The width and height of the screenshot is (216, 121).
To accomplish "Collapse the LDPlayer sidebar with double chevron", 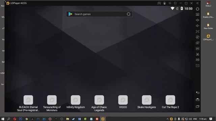I will click(197, 3).
